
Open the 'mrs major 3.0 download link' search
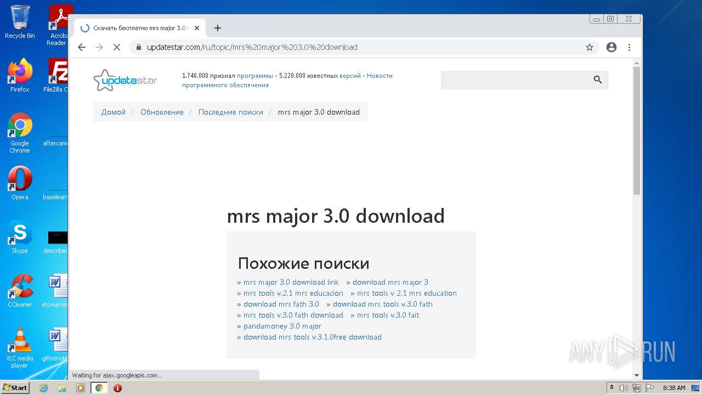(291, 282)
